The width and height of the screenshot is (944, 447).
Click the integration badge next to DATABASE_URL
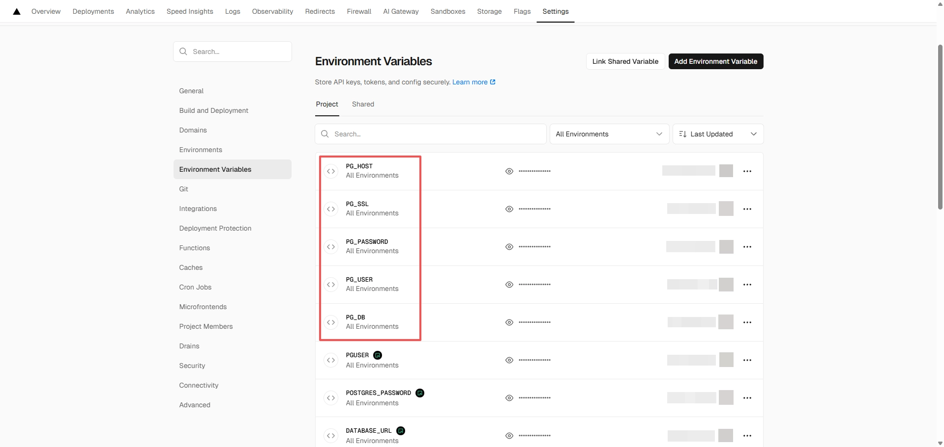pyautogui.click(x=401, y=431)
